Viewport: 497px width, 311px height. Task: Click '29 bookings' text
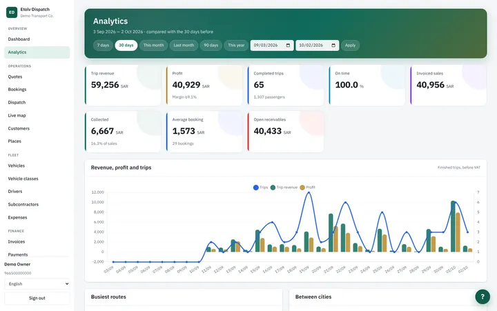pos(183,143)
